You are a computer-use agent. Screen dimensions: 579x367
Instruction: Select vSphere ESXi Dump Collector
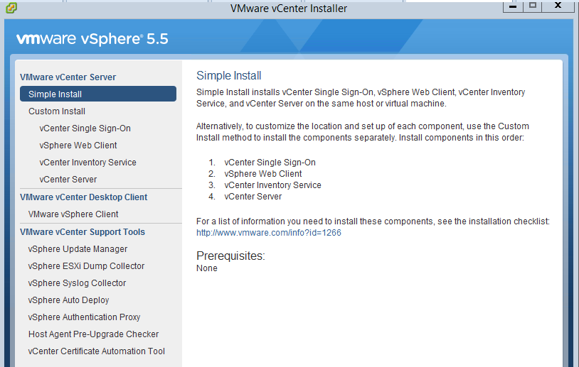[86, 266]
